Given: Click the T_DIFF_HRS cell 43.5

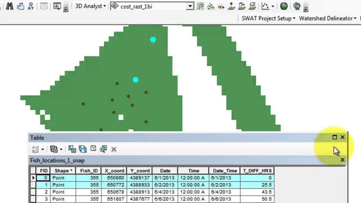Looking at the screenshot, I should pos(257,192).
